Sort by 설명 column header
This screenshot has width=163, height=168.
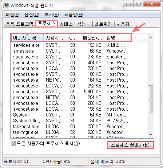point(118,38)
